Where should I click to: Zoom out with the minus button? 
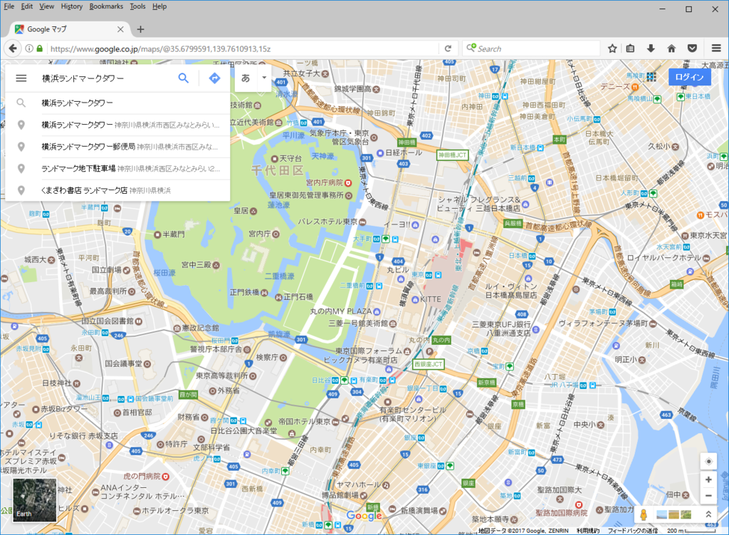[708, 496]
